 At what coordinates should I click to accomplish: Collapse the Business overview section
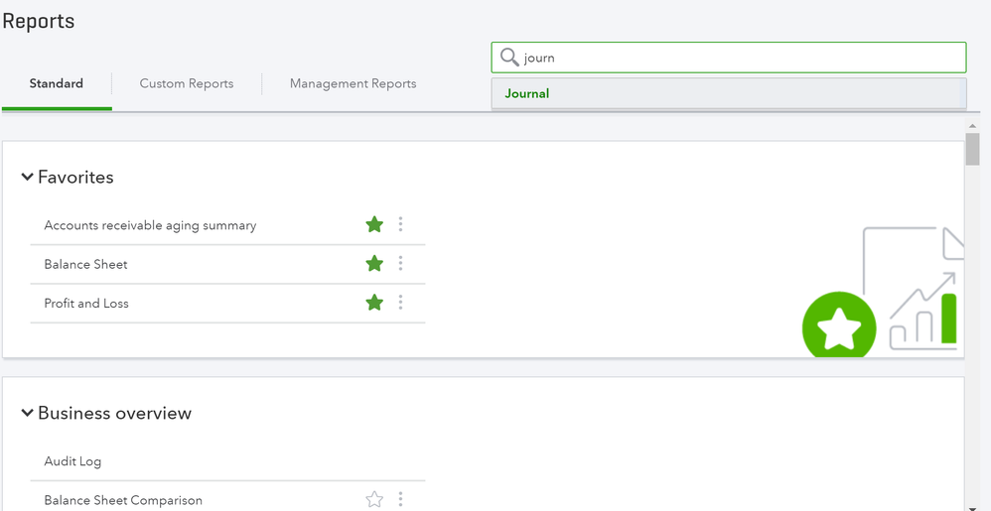coord(27,414)
